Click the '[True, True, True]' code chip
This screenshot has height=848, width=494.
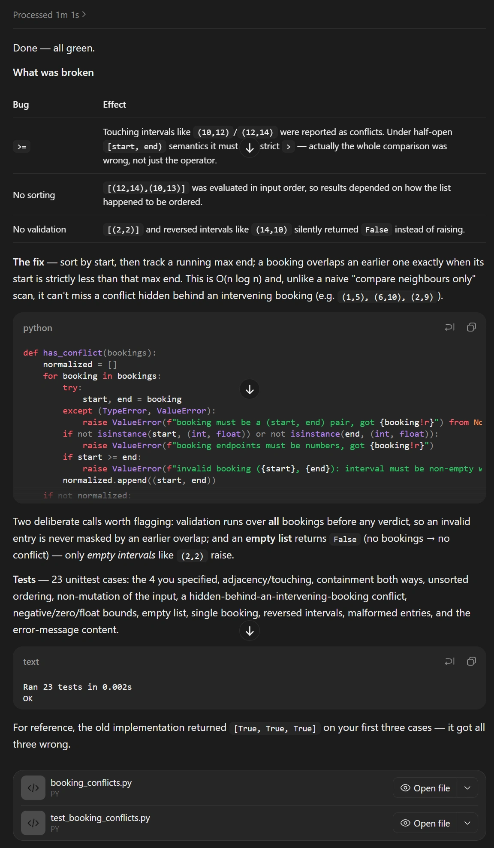275,728
